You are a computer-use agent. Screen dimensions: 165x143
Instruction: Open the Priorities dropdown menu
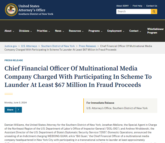43,31
